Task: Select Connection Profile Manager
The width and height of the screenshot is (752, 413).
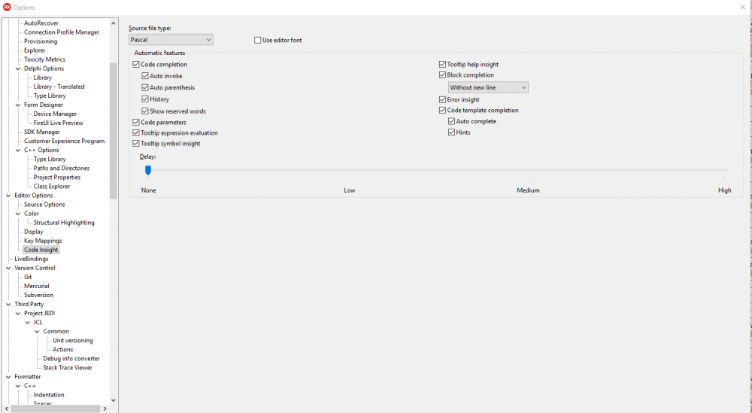Action: point(62,32)
